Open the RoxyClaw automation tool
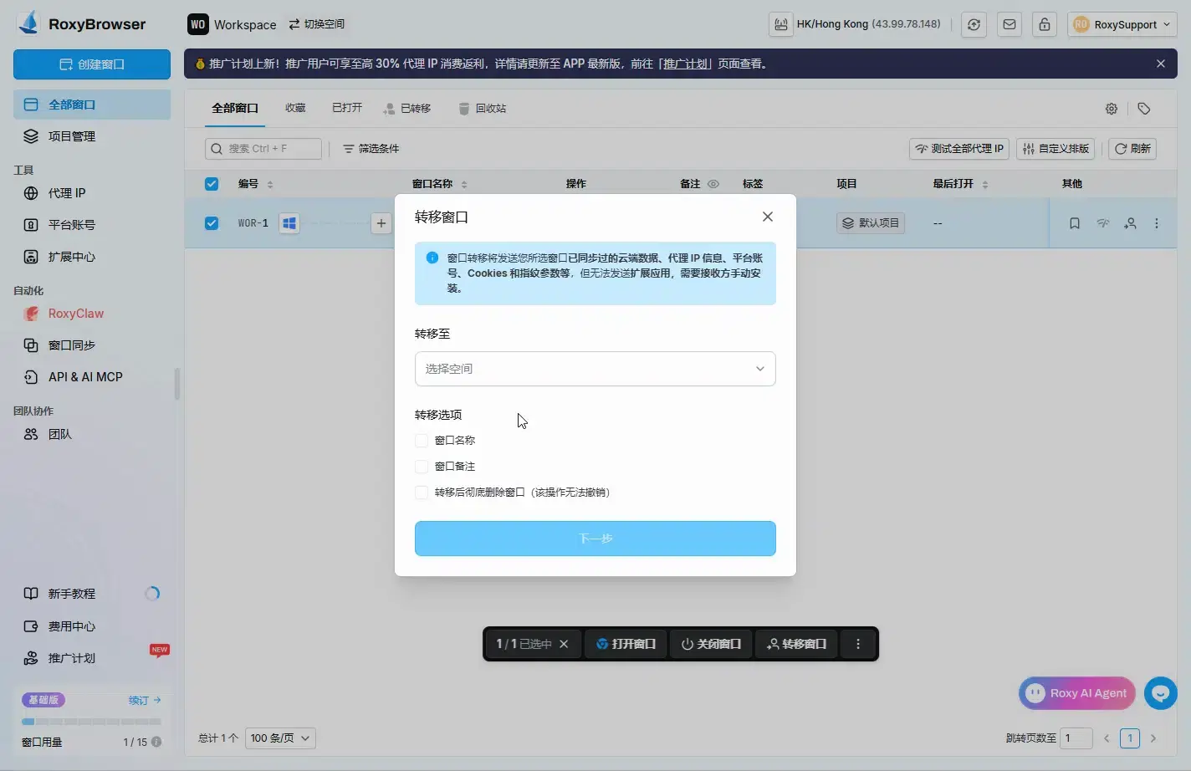This screenshot has width=1191, height=771. [x=77, y=314]
